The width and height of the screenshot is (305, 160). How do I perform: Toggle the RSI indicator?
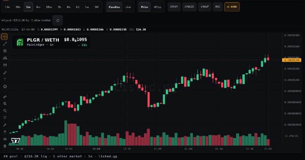[x=218, y=7]
